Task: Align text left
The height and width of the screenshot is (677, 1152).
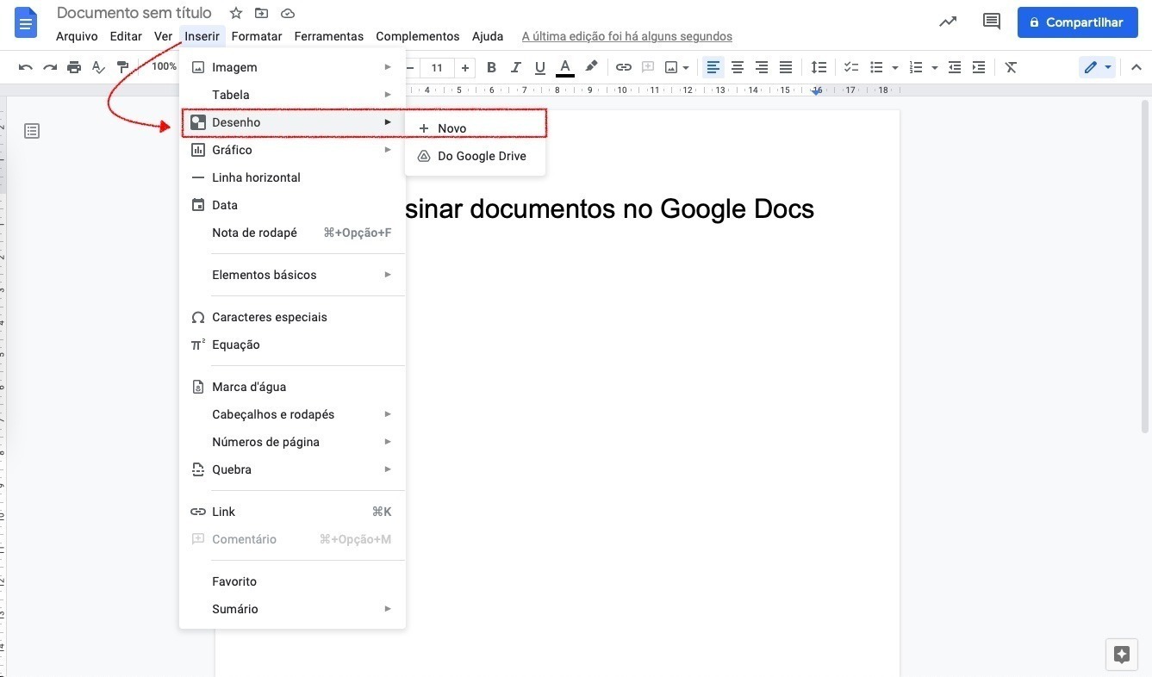Action: (713, 67)
